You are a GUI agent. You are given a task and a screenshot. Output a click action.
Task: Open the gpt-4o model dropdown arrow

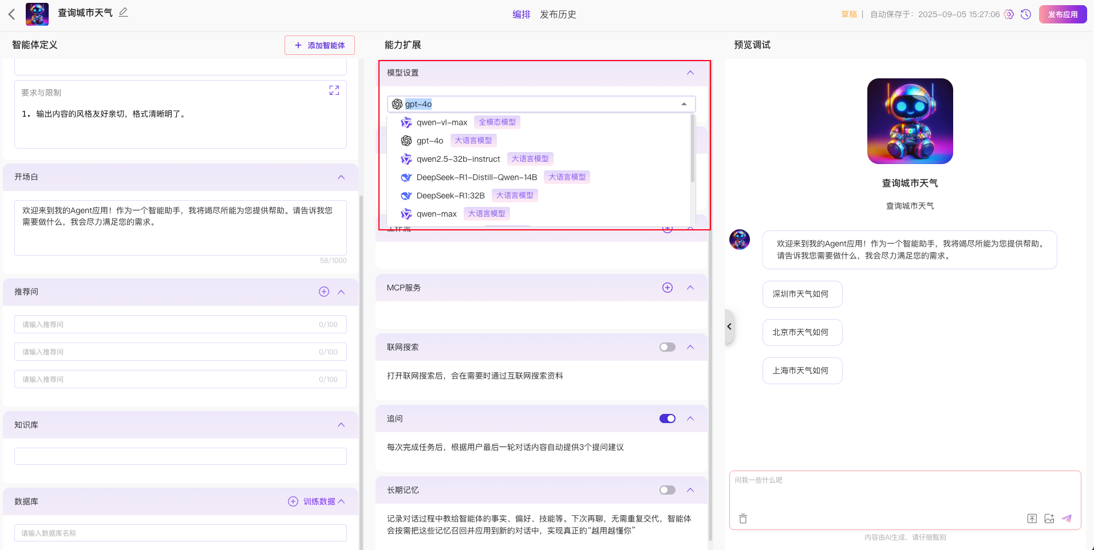tap(684, 104)
